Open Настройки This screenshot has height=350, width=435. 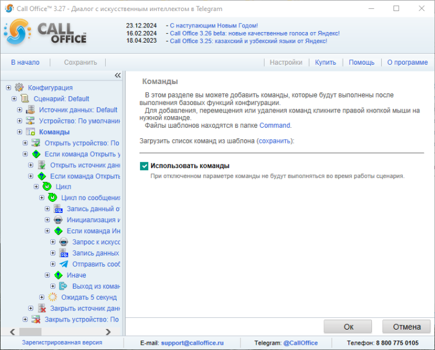[x=286, y=62]
